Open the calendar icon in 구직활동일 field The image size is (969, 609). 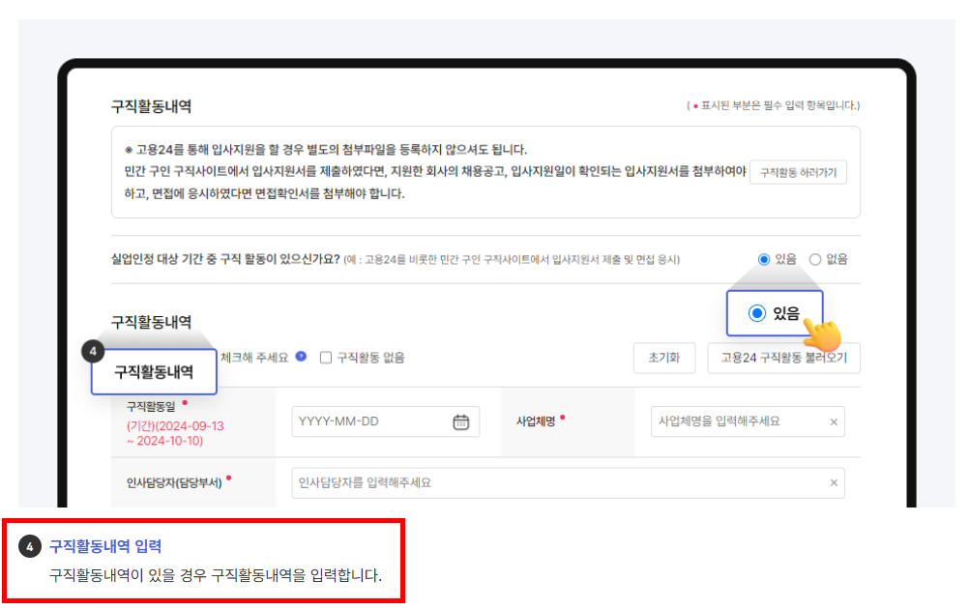[462, 421]
